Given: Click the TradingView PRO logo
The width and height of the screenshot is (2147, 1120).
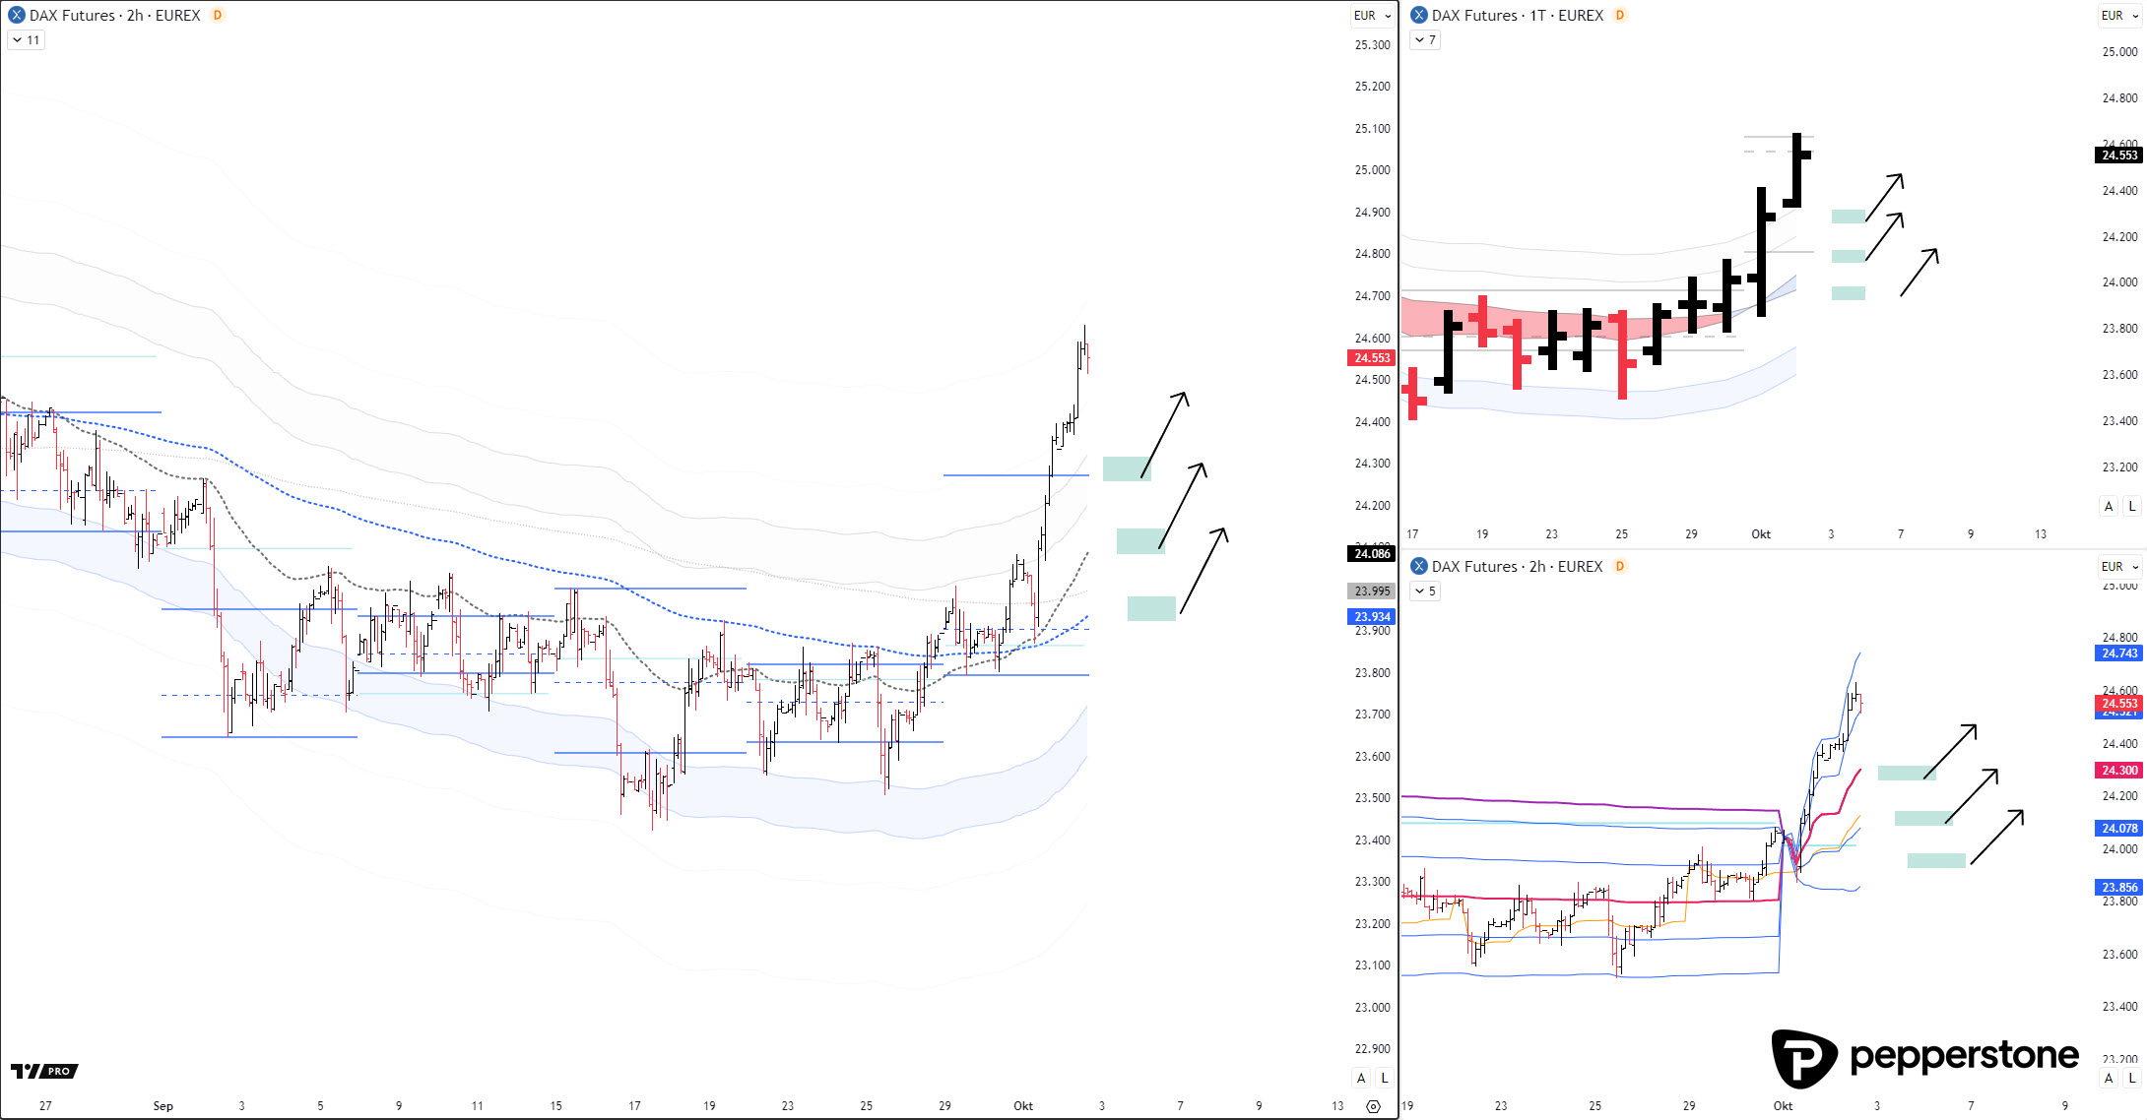Looking at the screenshot, I should pyautogui.click(x=44, y=1071).
